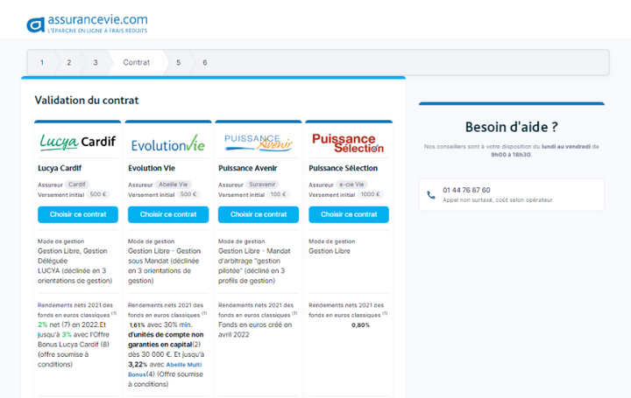Choose the Puissance Avenir contract
The image size is (631, 398).
pyautogui.click(x=259, y=214)
